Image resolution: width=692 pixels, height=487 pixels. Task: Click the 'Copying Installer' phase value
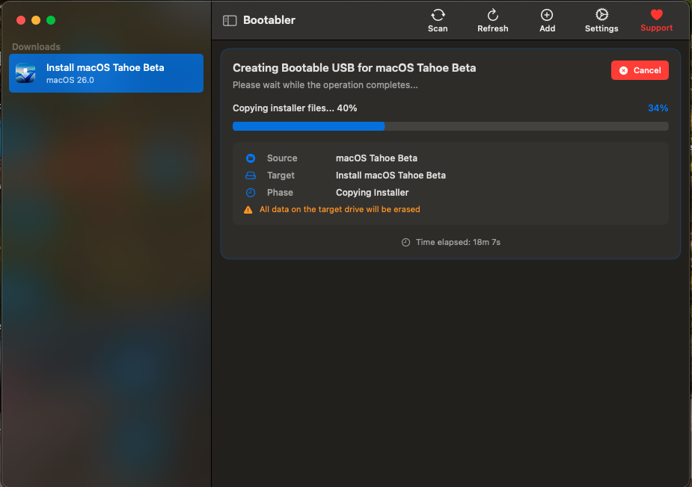click(372, 193)
